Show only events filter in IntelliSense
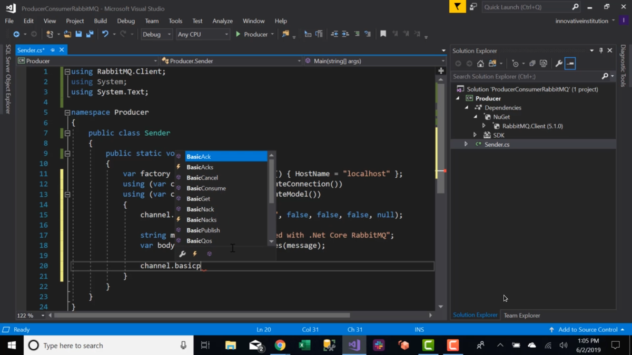The width and height of the screenshot is (632, 355). point(195,254)
